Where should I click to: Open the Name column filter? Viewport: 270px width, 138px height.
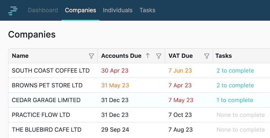click(91, 56)
